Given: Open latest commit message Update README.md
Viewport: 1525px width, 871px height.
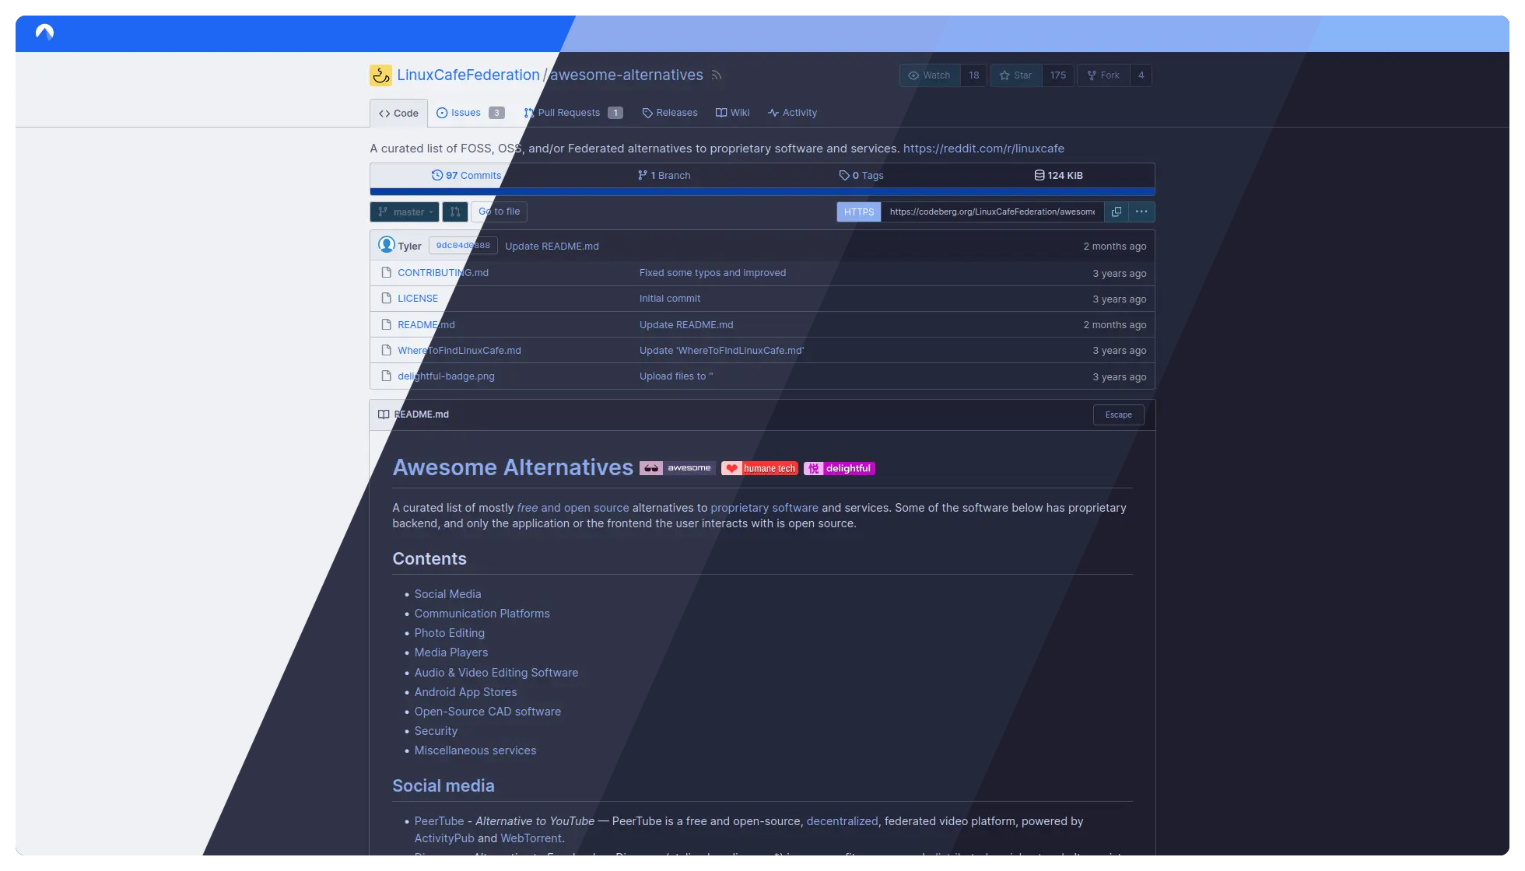Looking at the screenshot, I should tap(552, 247).
